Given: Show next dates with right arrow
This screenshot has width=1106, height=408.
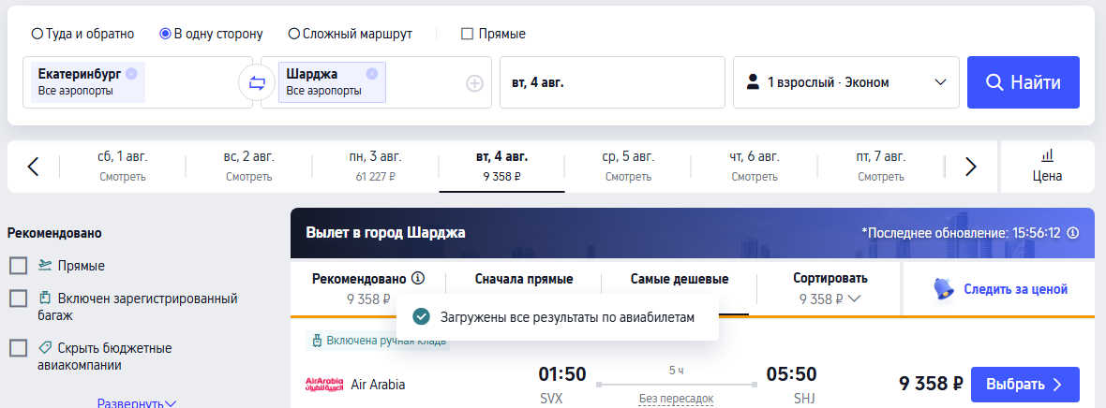Looking at the screenshot, I should click(x=971, y=167).
